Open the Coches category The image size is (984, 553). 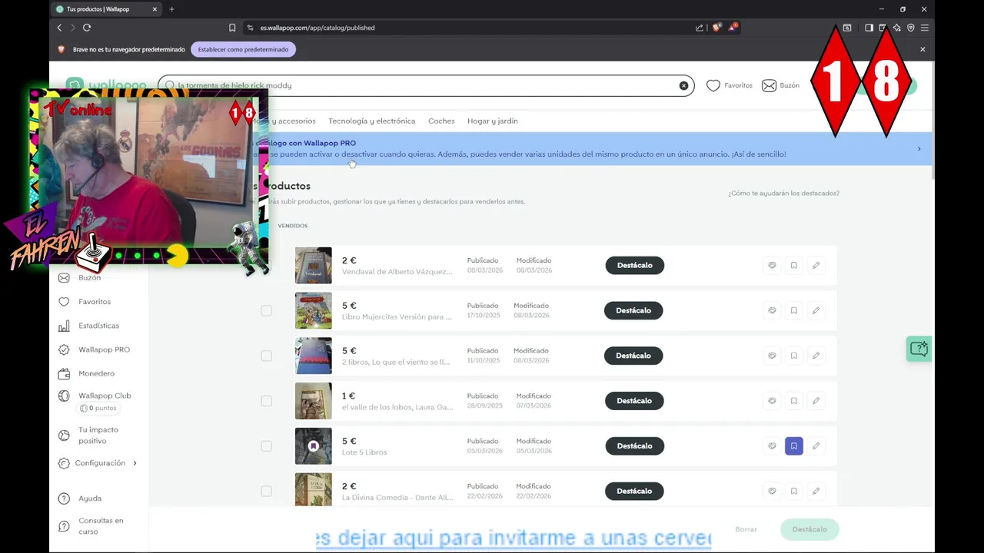pos(441,121)
